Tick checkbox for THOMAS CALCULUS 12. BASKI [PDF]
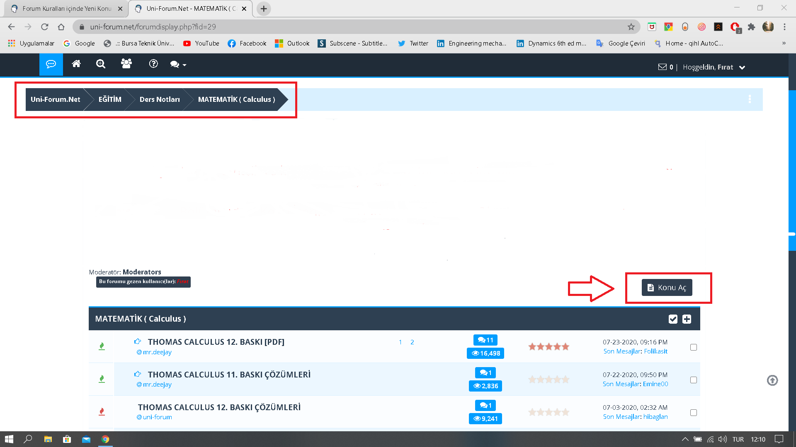 [x=694, y=347]
